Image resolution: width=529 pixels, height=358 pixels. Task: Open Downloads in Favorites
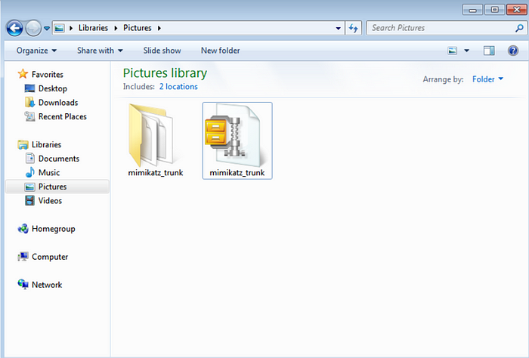tap(58, 103)
